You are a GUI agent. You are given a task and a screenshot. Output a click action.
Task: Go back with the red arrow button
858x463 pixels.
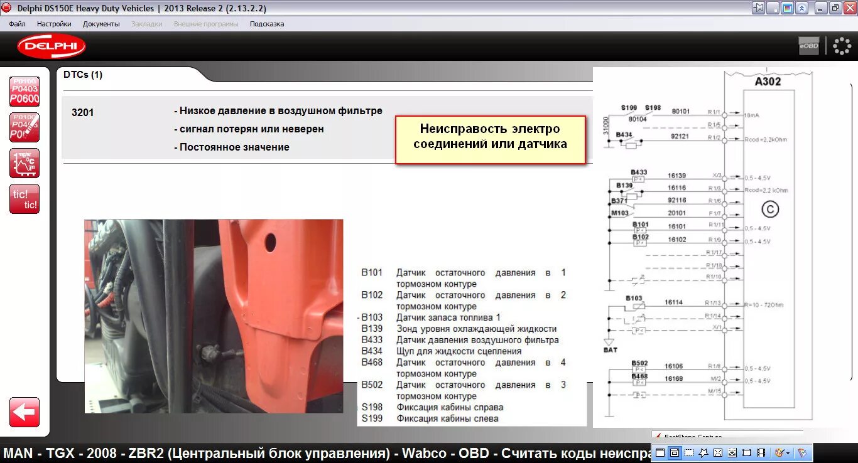pyautogui.click(x=24, y=412)
